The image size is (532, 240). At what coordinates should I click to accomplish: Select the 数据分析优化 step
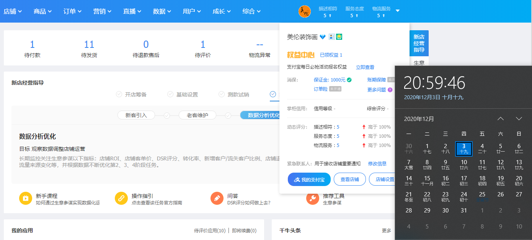tap(260, 115)
